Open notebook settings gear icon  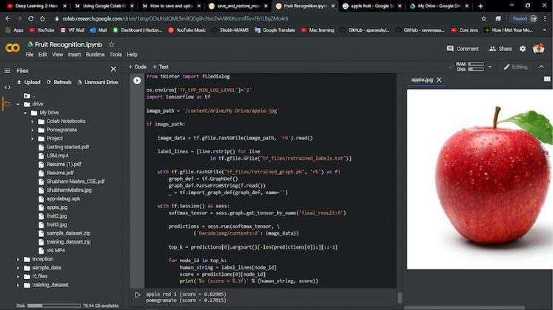[523, 49]
